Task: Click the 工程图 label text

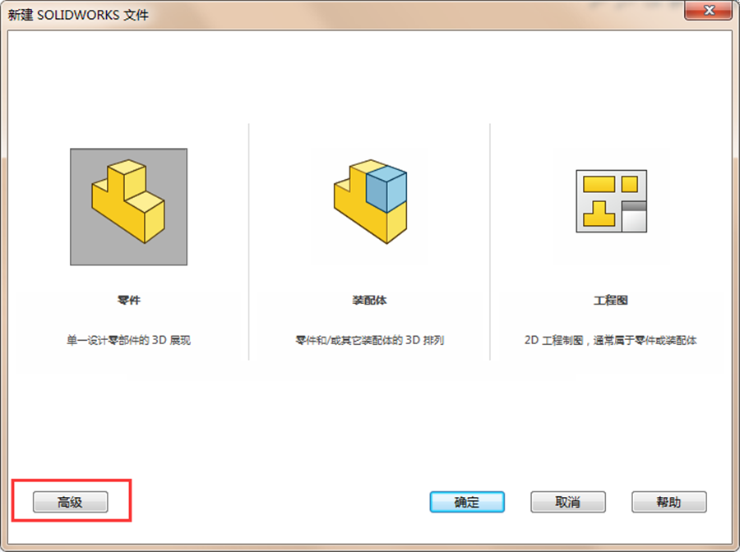Action: pos(611,300)
